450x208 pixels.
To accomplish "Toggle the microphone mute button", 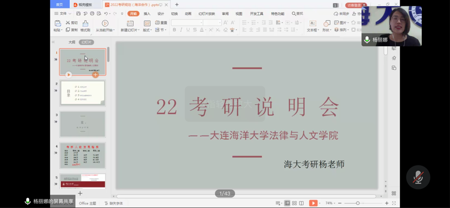I will [x=418, y=177].
